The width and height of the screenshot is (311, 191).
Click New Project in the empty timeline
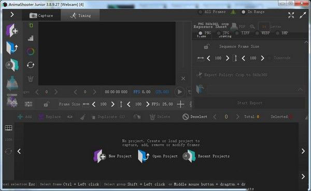tap(112, 156)
